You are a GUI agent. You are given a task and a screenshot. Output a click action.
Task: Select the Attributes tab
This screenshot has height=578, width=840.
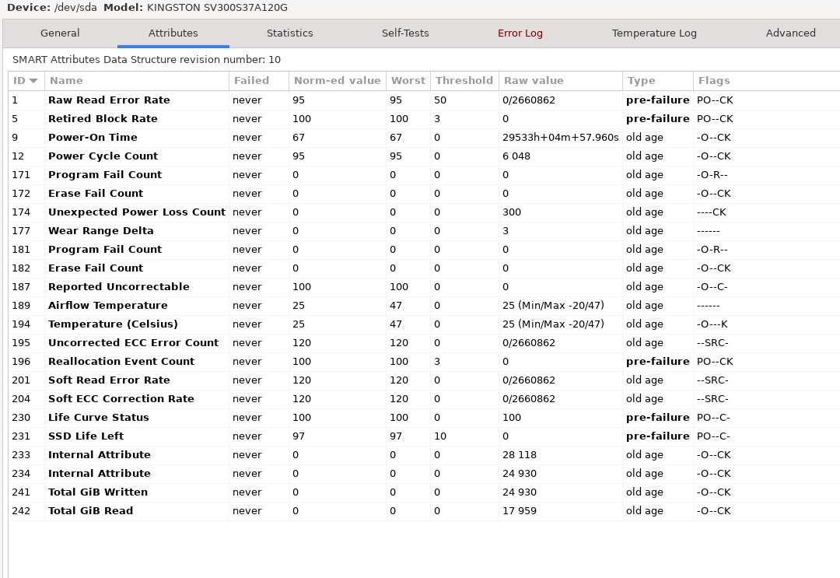(x=173, y=33)
